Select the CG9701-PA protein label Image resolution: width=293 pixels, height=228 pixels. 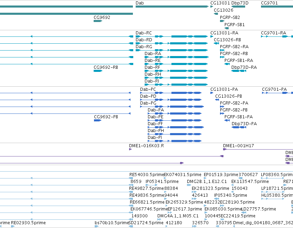coord(274,89)
